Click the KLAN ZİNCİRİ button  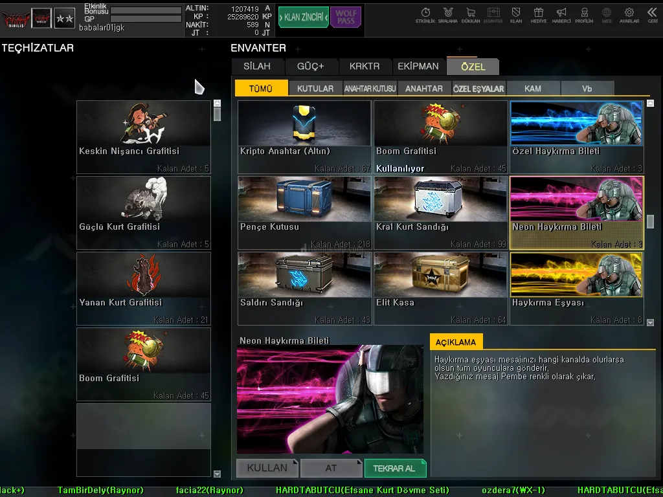pyautogui.click(x=303, y=17)
